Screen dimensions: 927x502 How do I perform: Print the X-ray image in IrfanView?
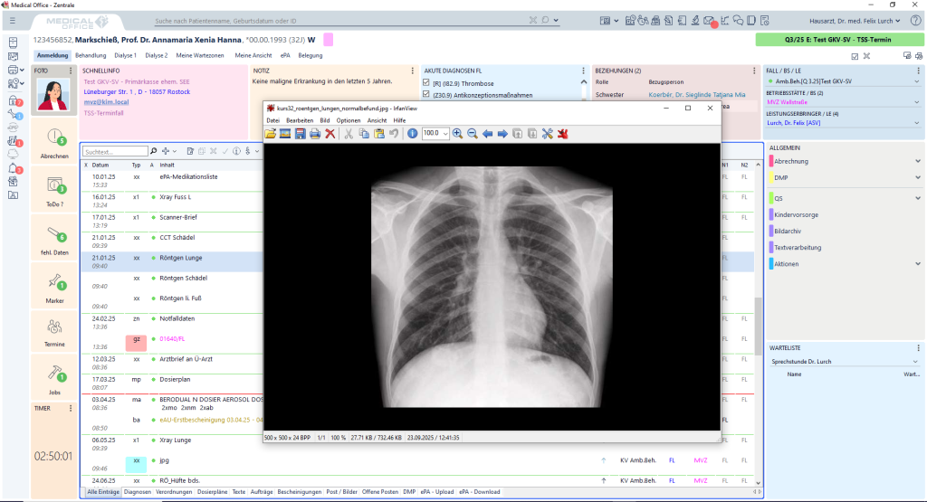pos(315,133)
